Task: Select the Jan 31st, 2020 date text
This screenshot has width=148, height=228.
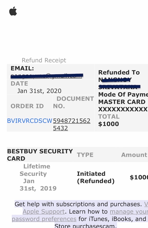Action: (39, 91)
